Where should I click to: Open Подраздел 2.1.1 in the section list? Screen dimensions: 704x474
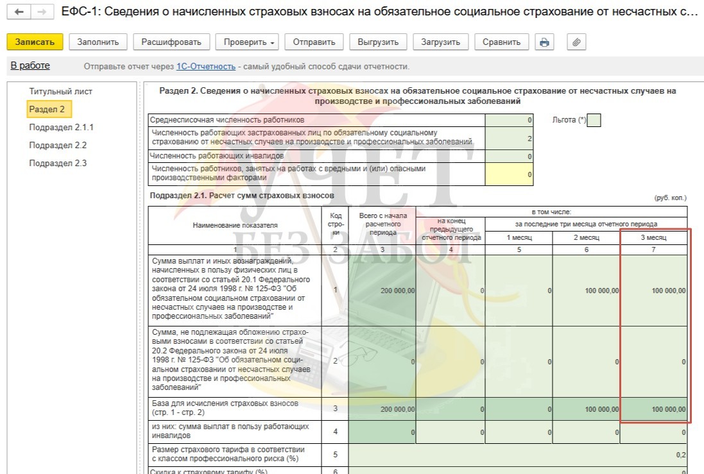(x=61, y=128)
